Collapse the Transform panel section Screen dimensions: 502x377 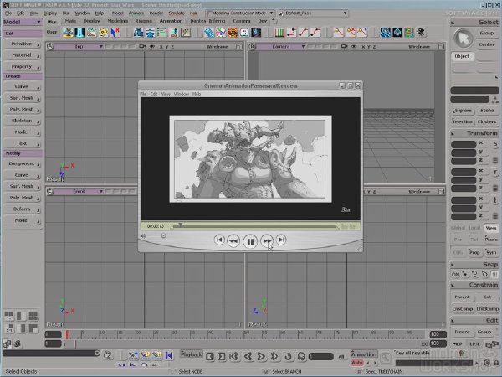(453, 133)
